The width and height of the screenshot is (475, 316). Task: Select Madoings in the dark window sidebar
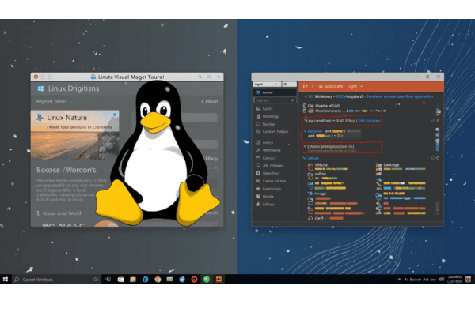(x=268, y=116)
